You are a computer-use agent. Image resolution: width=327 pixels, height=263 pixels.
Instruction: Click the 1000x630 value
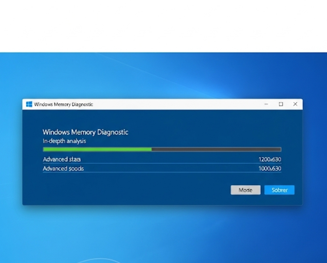269,169
